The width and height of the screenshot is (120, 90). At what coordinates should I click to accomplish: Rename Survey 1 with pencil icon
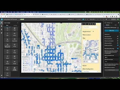point(112,23)
